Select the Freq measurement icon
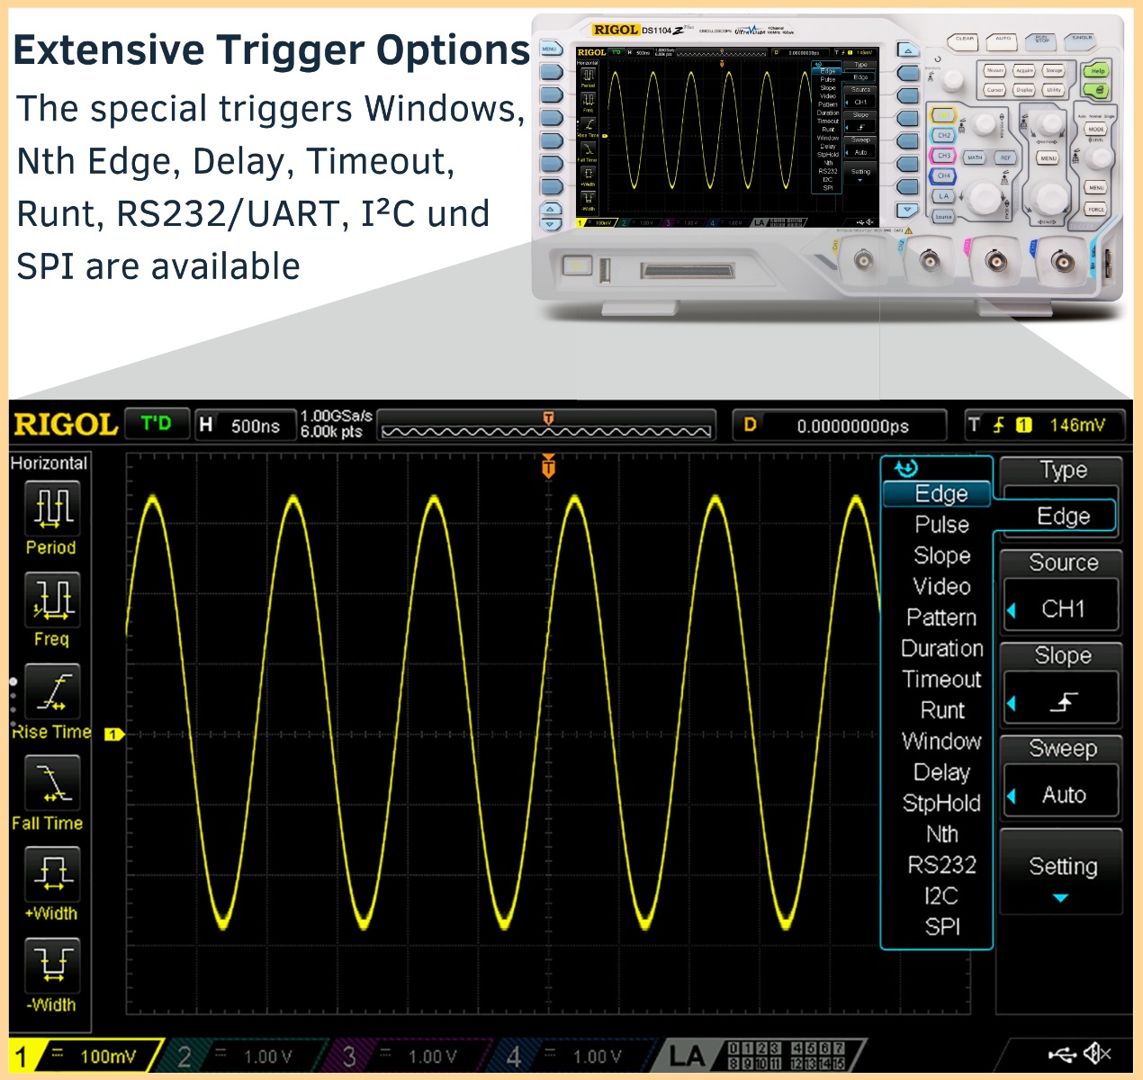The height and width of the screenshot is (1080, 1143). point(52,599)
